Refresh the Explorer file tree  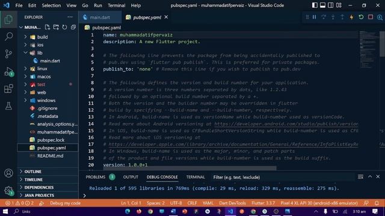pyautogui.click(x=64, y=27)
